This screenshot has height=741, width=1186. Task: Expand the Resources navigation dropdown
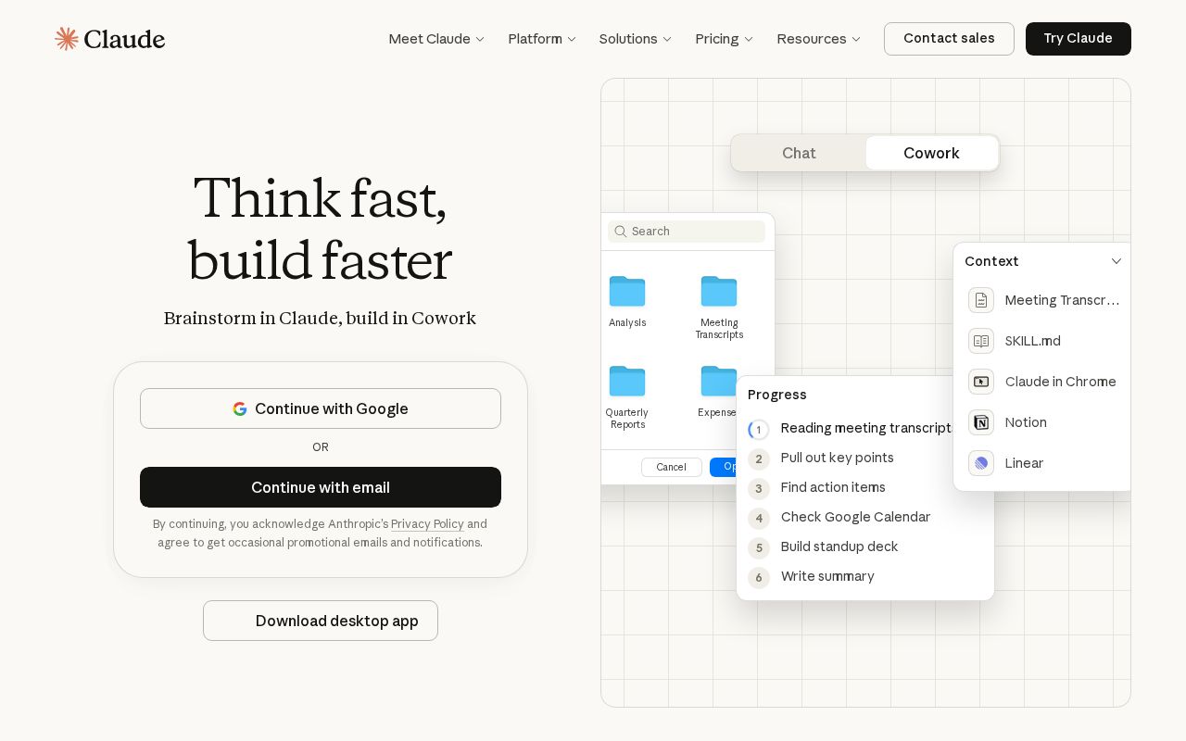818,39
